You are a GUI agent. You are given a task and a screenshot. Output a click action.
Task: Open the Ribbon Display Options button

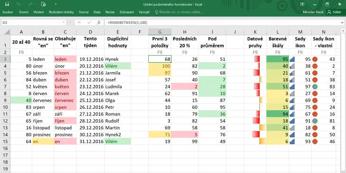(302, 4)
